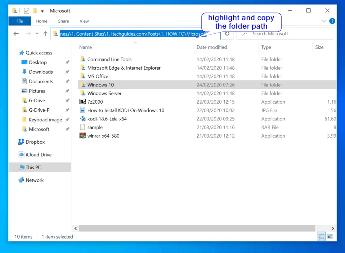Open the recent locations dropdown beside navigation arrows

pos(37,34)
